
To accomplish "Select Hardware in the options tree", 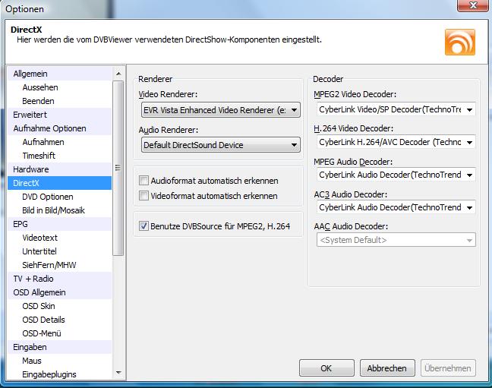I will coord(31,169).
